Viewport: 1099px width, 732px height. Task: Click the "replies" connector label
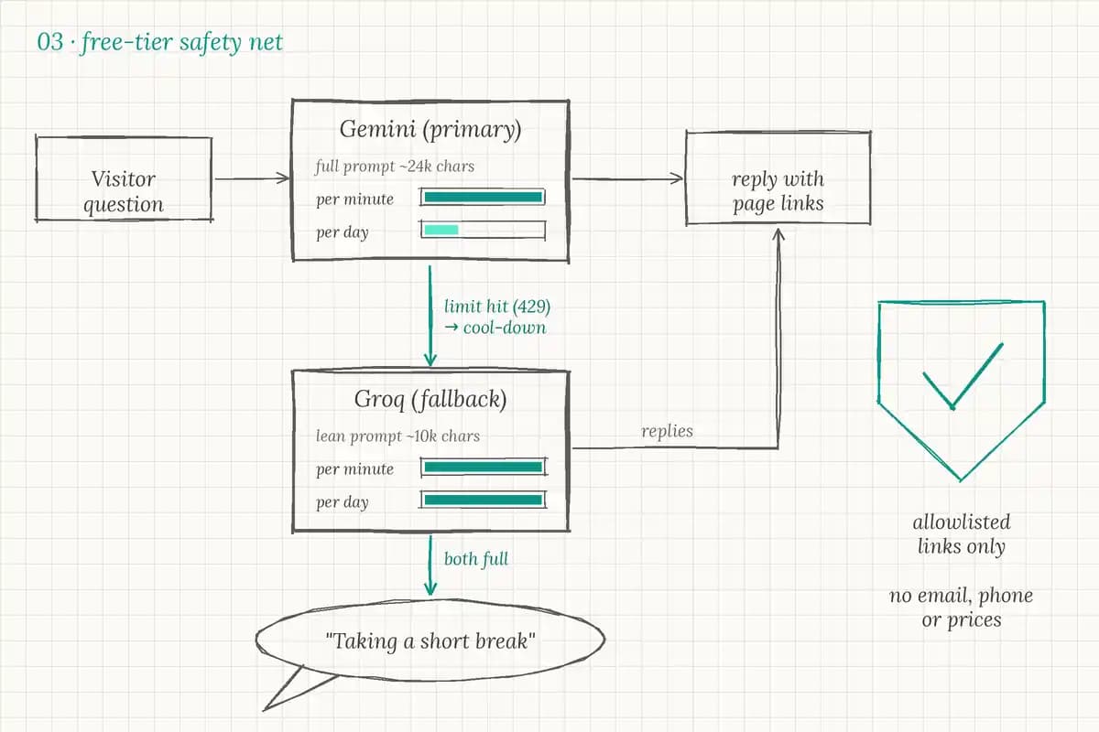coord(668,430)
